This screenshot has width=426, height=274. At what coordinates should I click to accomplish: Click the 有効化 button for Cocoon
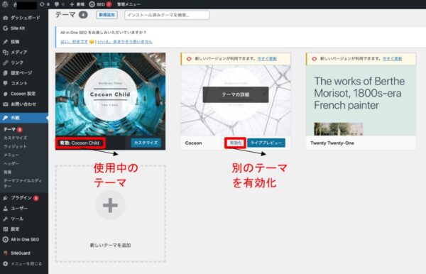coord(235,143)
